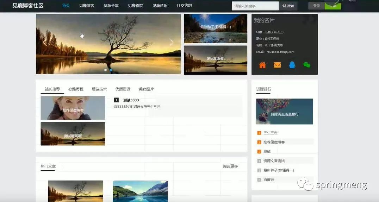Switch to the 美女图片 tab
The width and height of the screenshot is (379, 202).
(146, 89)
